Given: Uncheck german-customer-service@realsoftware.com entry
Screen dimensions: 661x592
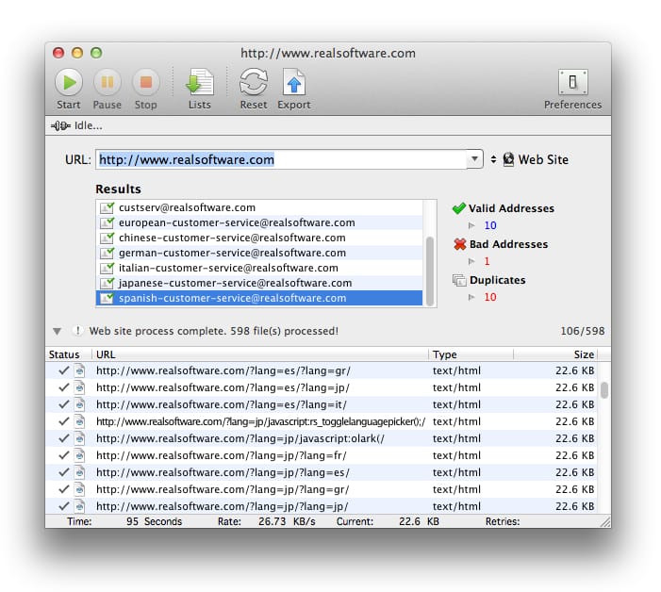Looking at the screenshot, I should click(x=107, y=253).
